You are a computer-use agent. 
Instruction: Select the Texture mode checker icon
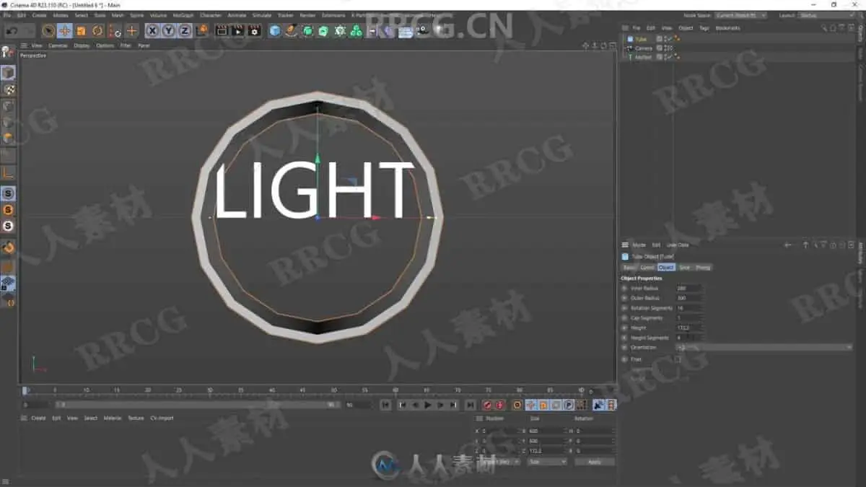click(8, 89)
